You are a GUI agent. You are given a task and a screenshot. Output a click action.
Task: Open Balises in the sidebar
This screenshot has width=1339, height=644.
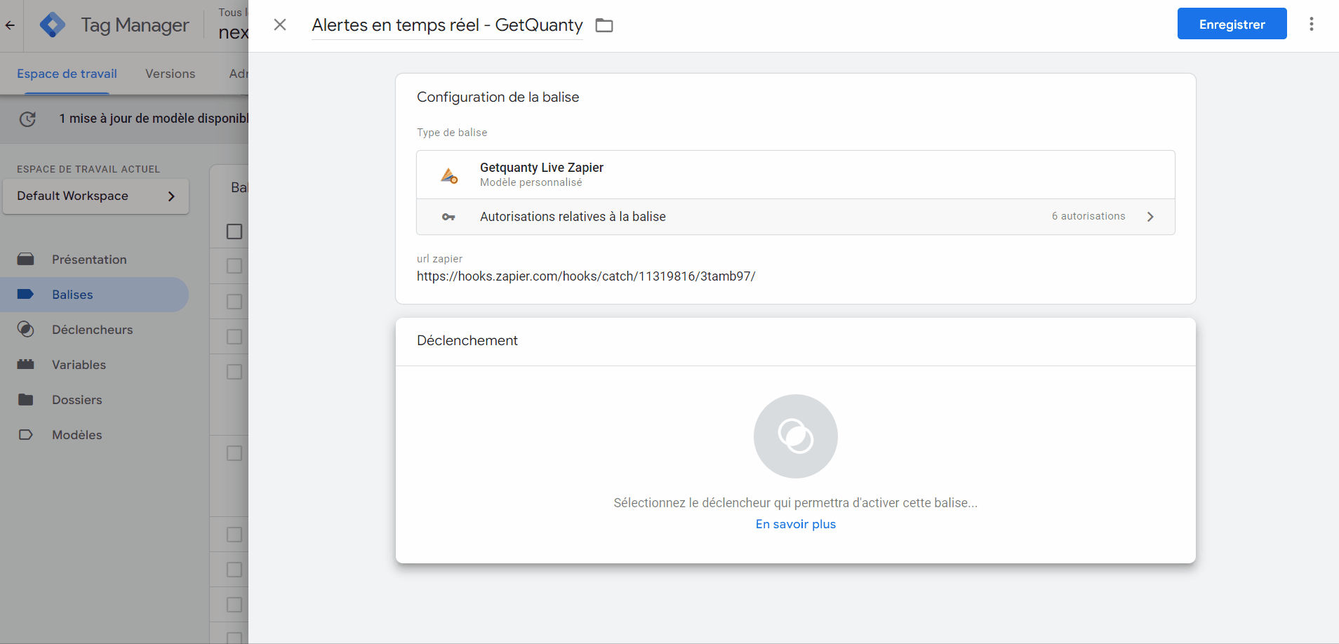point(95,295)
